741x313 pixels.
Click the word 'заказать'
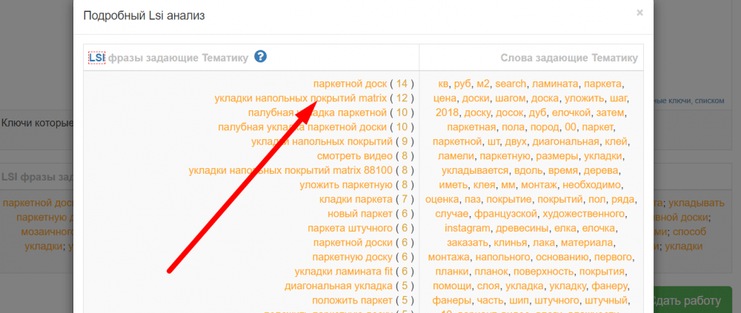468,243
